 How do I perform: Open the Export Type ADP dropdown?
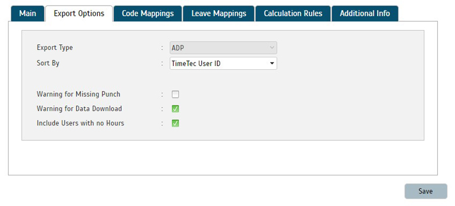click(x=223, y=48)
